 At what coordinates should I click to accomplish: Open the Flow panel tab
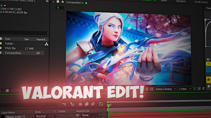click(209, 8)
